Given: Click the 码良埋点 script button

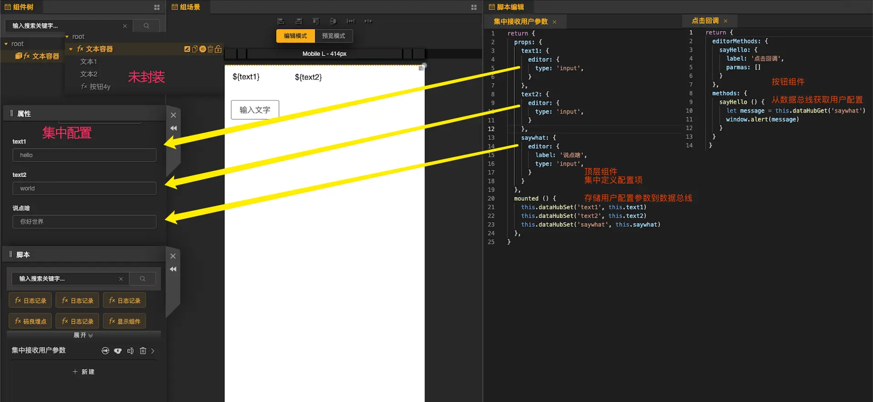Looking at the screenshot, I should click(30, 321).
